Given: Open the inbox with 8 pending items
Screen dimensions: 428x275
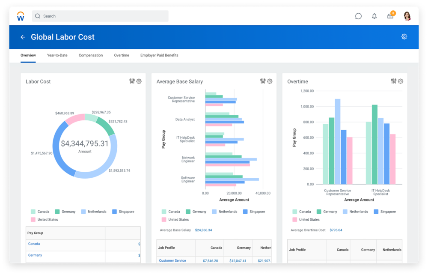Looking at the screenshot, I should click(x=390, y=16).
